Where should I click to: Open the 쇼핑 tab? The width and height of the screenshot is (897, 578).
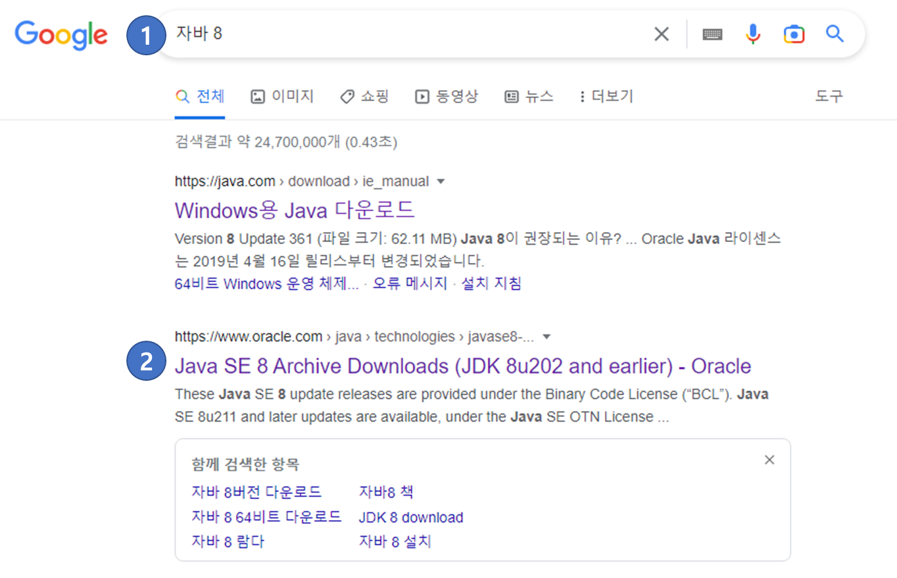[364, 97]
